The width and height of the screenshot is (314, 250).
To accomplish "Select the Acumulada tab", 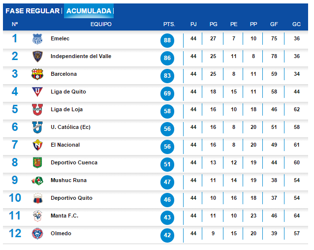I will pos(89,11).
